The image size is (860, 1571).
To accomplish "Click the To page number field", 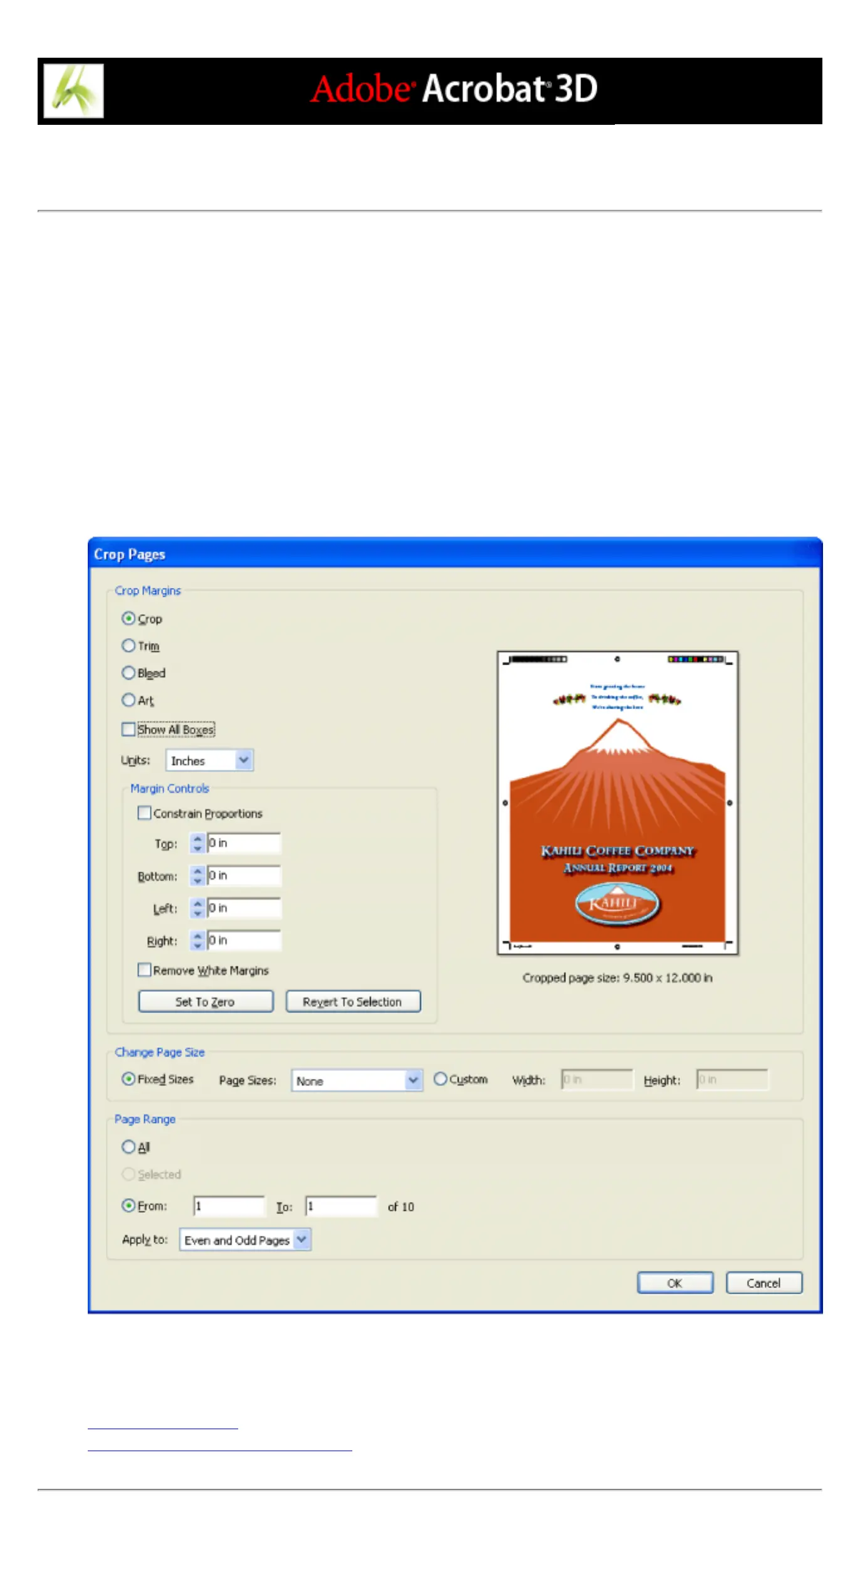I will pos(342,1206).
